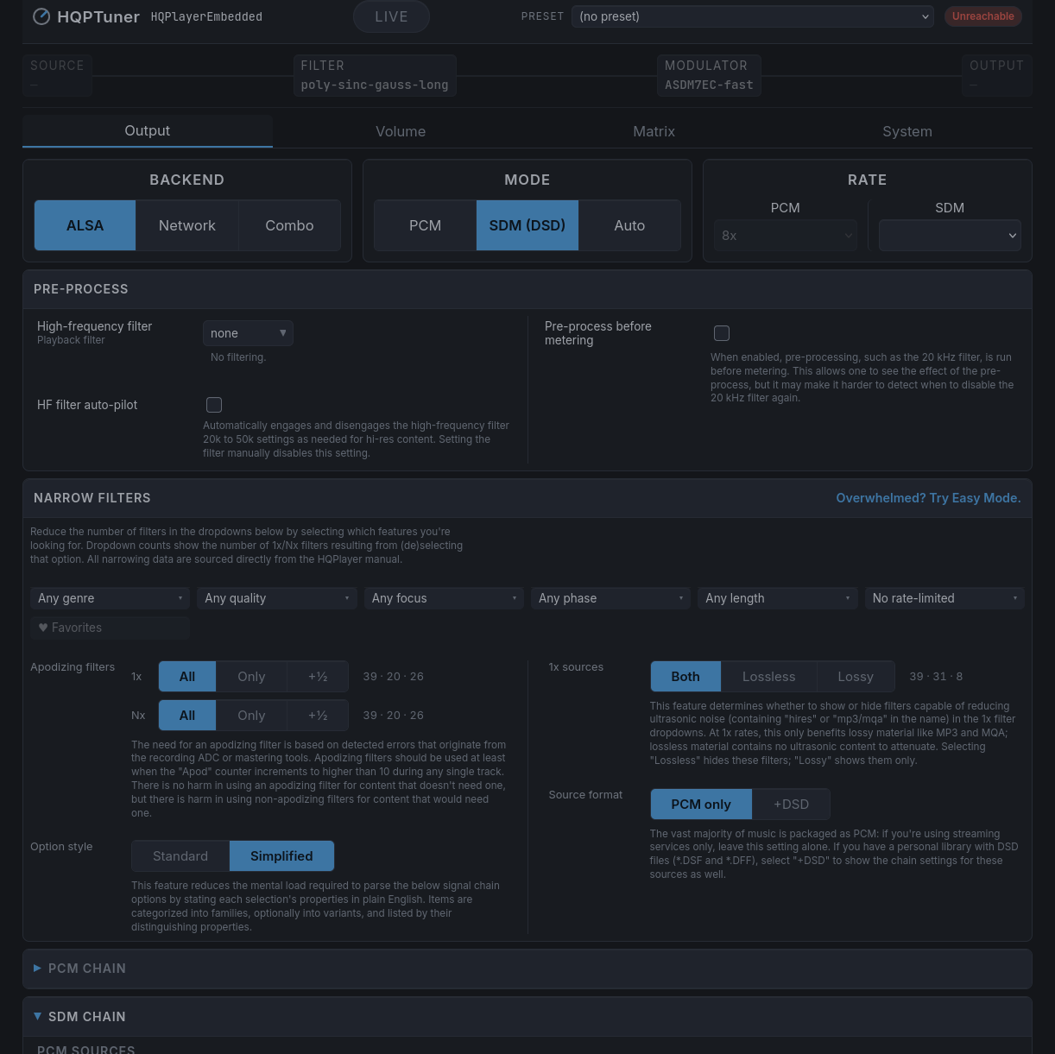This screenshot has height=1054, width=1055.
Task: Open the PCM rate 8x dropdown
Action: tap(786, 236)
